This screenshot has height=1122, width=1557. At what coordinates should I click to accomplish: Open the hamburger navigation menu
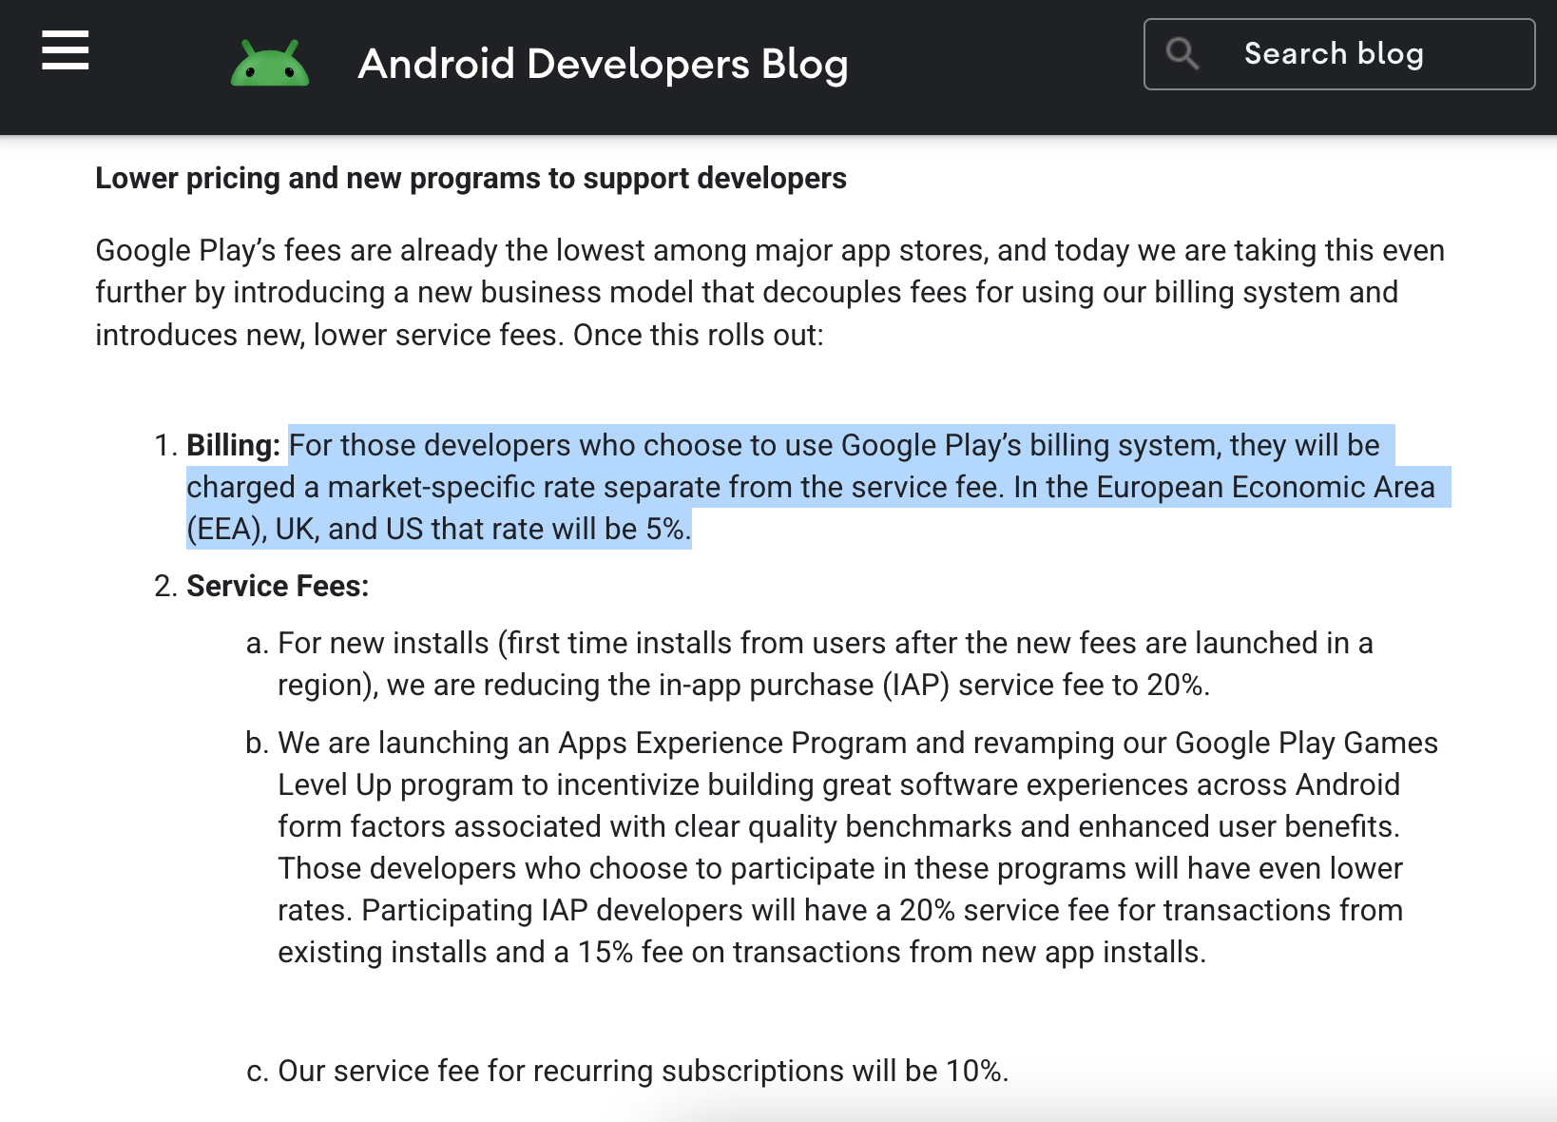click(x=66, y=50)
